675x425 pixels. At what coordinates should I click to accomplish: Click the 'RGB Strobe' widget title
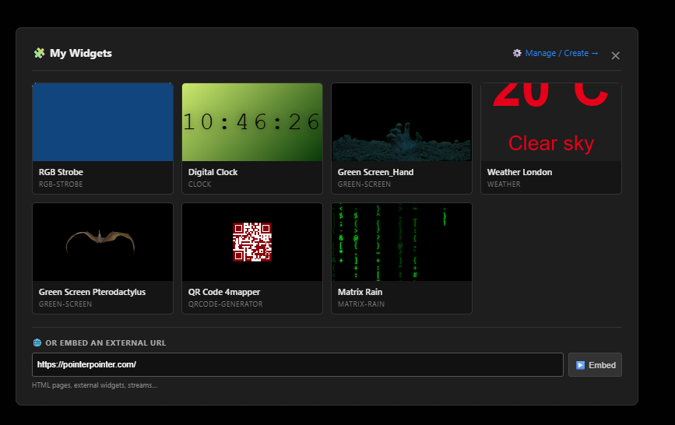[x=61, y=172]
